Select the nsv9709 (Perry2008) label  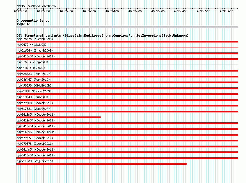(x=32, y=62)
